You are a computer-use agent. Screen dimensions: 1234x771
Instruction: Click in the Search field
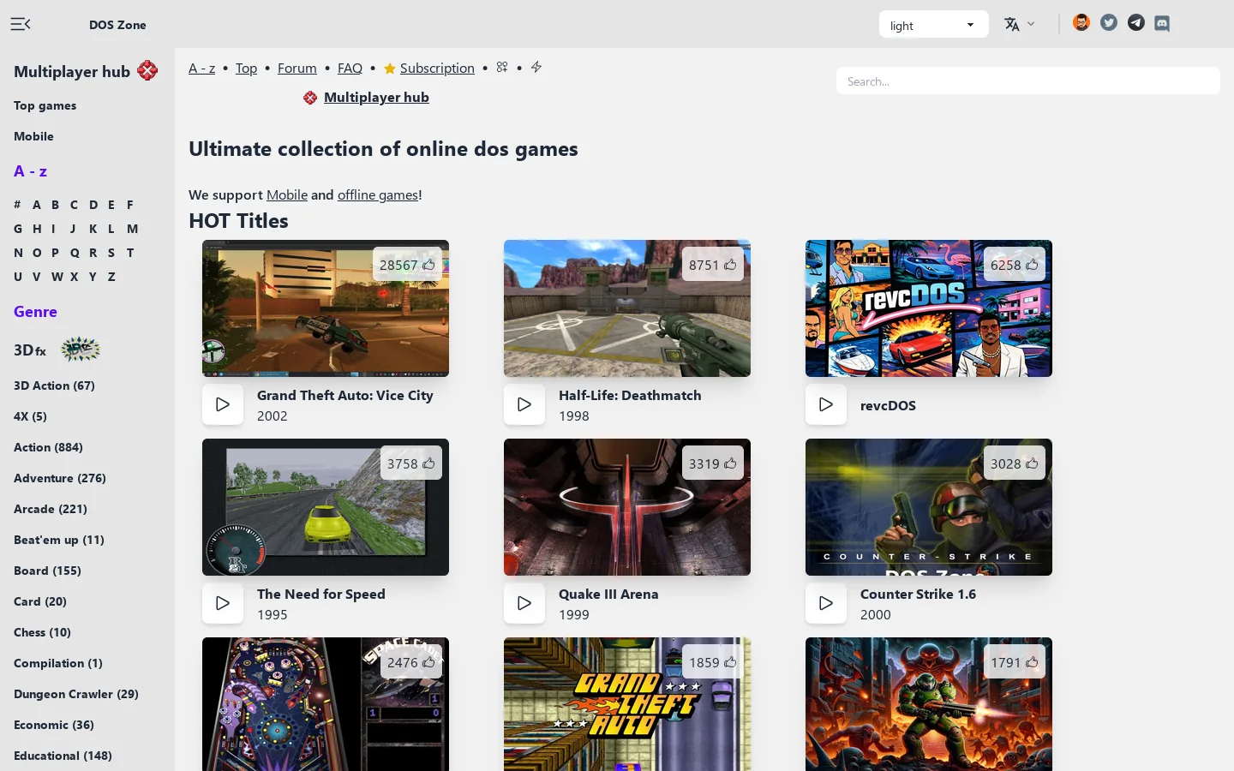pos(1028,81)
